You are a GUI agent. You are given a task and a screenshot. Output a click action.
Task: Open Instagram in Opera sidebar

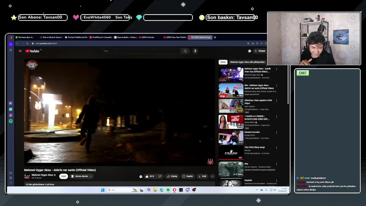click(11, 115)
